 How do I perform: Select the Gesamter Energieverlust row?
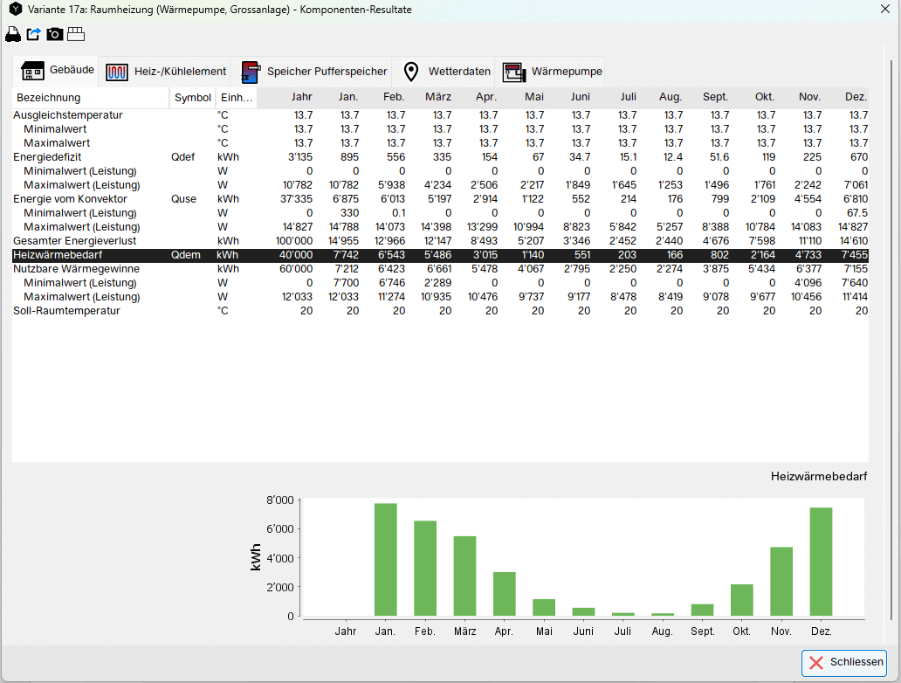pyautogui.click(x=75, y=241)
